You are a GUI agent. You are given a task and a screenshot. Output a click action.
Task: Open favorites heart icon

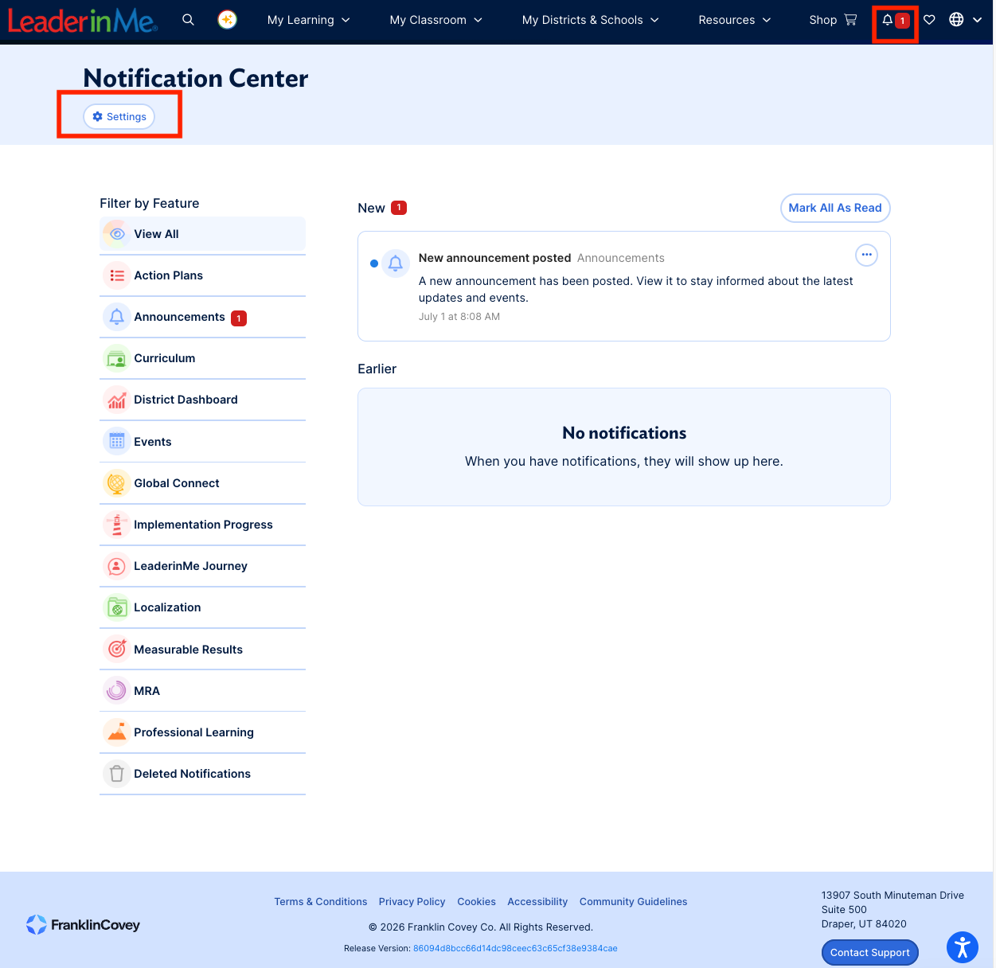coord(929,20)
